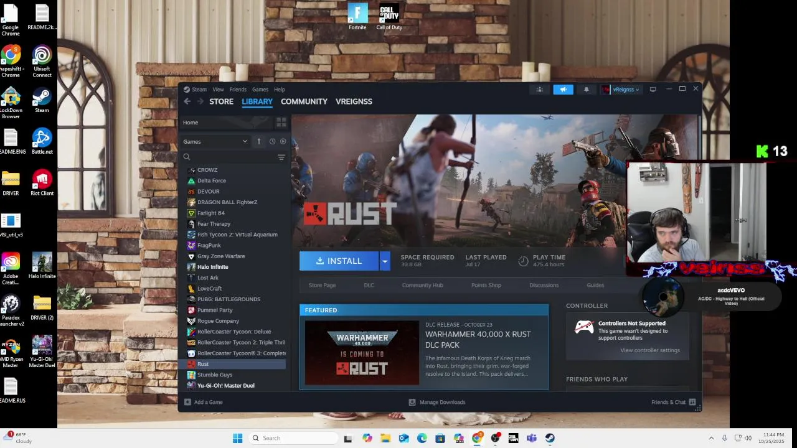Open library Home

[191, 123]
